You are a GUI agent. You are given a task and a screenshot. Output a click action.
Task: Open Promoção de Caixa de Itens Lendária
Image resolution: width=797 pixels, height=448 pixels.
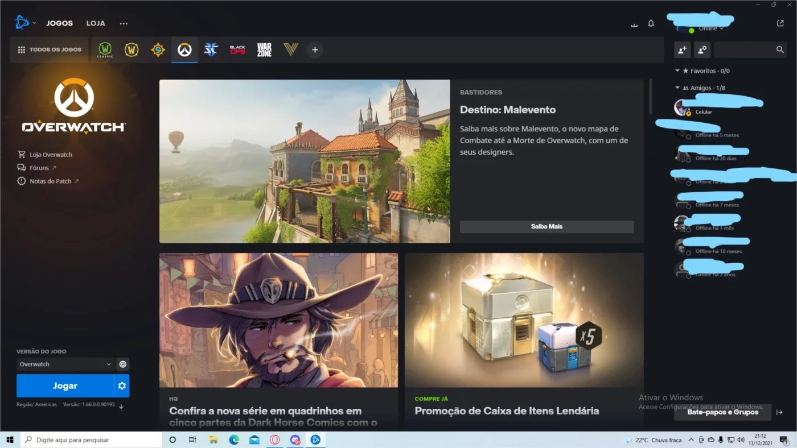[507, 410]
